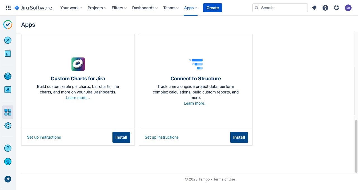Open the Teams menu in navbar
The width and height of the screenshot is (358, 190).
(x=170, y=8)
